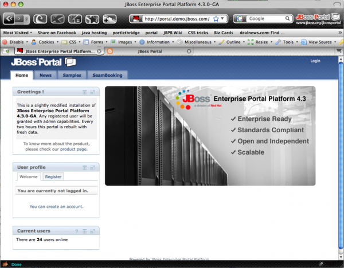Select the Home portal tab
The image size is (344, 268).
22,75
